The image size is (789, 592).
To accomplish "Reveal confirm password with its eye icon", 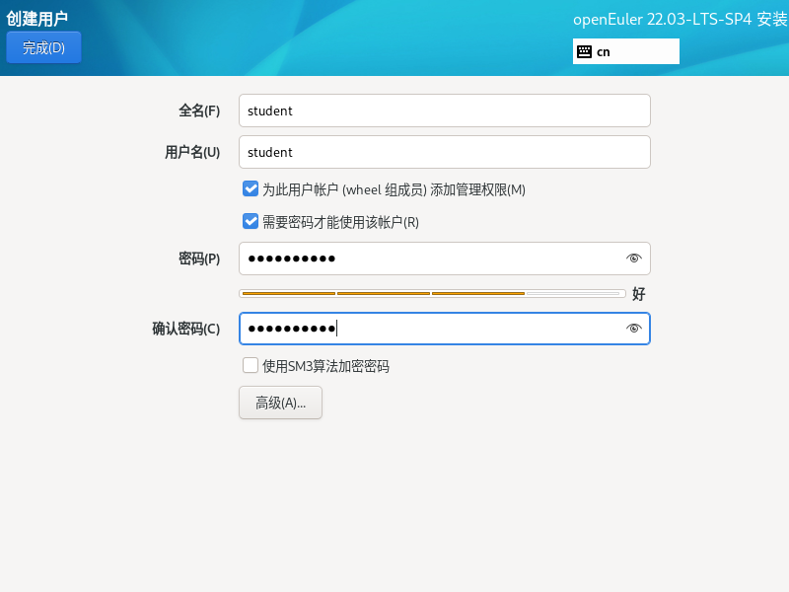I will (x=633, y=329).
